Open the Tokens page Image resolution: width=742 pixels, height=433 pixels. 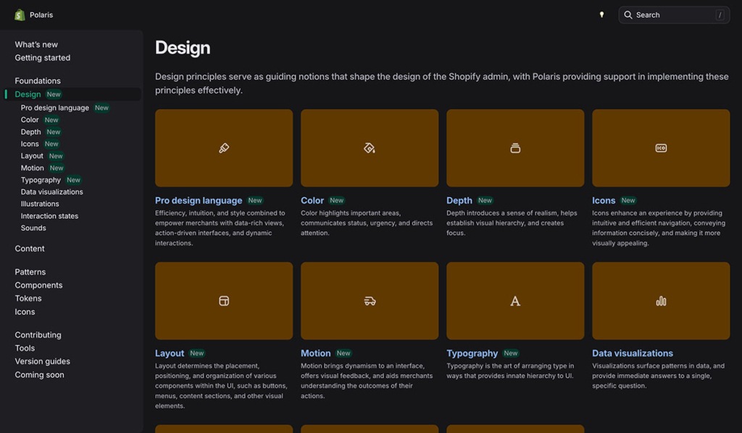coord(28,298)
